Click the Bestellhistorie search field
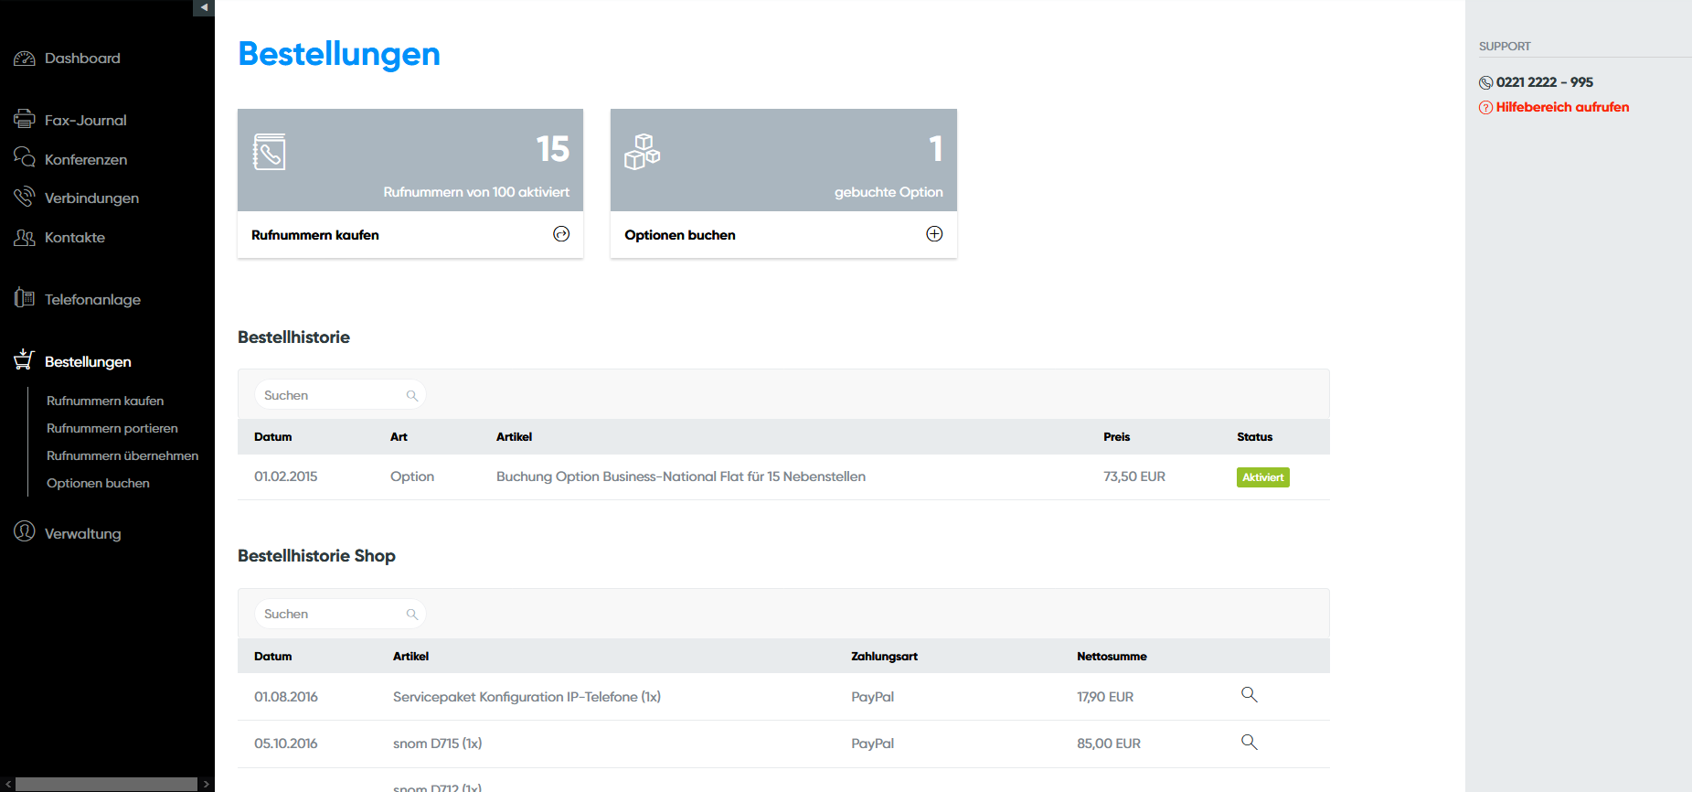The height and width of the screenshot is (792, 1692). pyautogui.click(x=332, y=395)
